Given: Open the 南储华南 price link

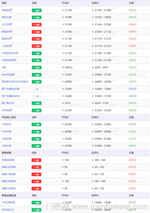Looking at the screenshot, I should point(6,32).
